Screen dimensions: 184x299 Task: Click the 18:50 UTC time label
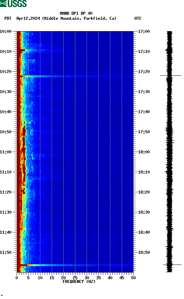pyautogui.click(x=144, y=252)
